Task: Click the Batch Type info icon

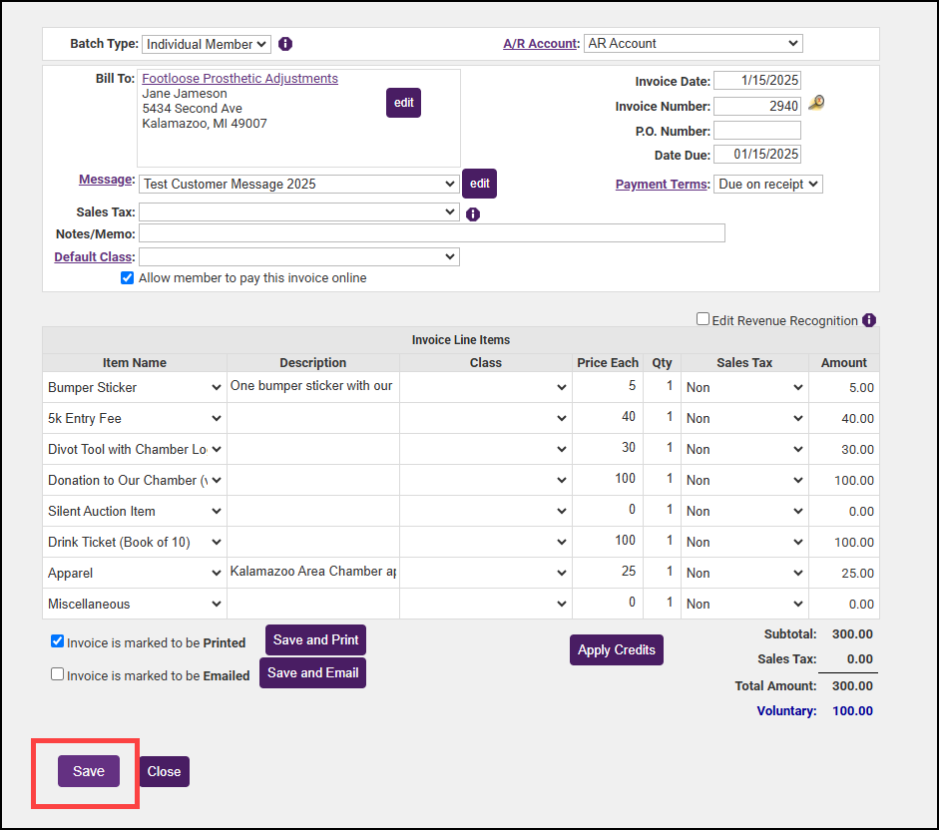Action: pos(285,44)
